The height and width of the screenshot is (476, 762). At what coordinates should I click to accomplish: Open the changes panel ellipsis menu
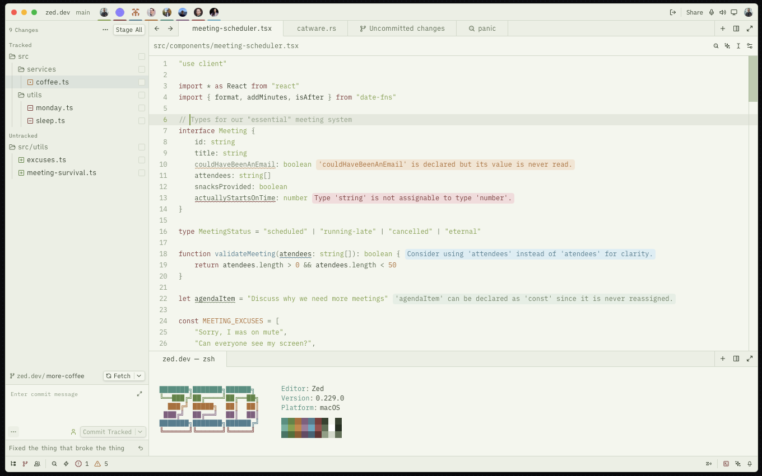coord(105,30)
